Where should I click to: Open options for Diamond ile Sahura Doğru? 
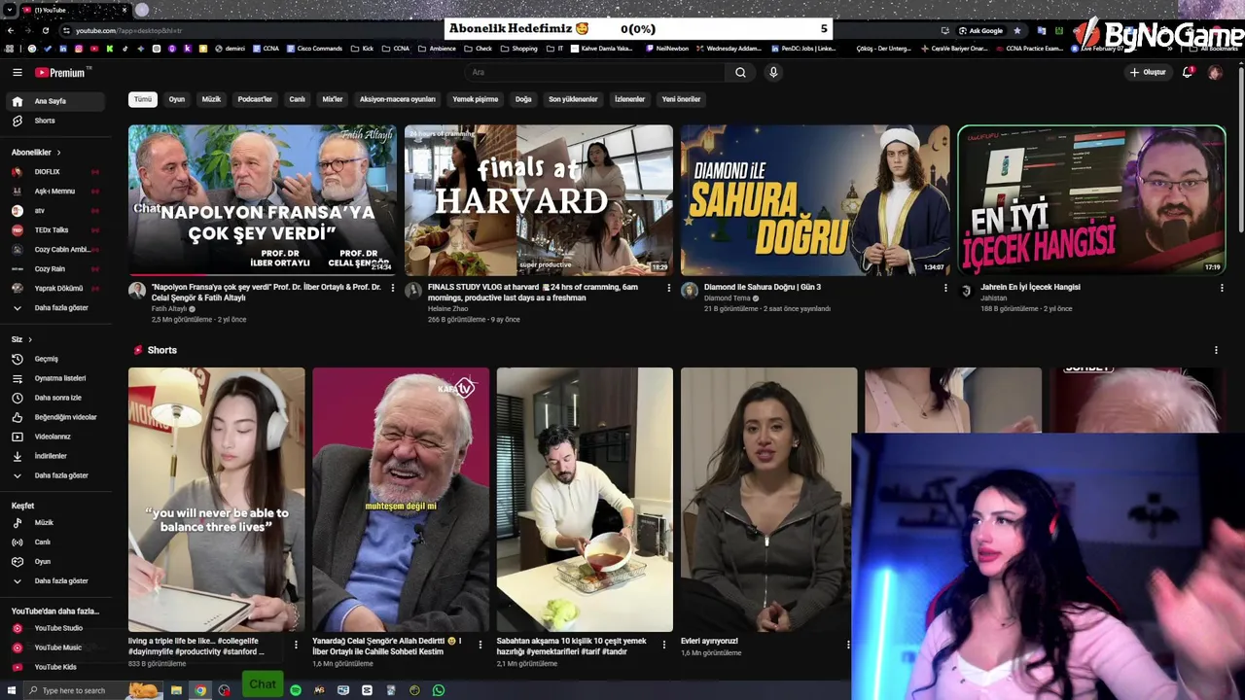tap(944, 288)
